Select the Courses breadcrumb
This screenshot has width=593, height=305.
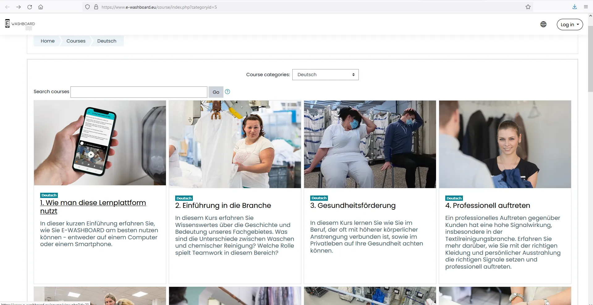[76, 41]
